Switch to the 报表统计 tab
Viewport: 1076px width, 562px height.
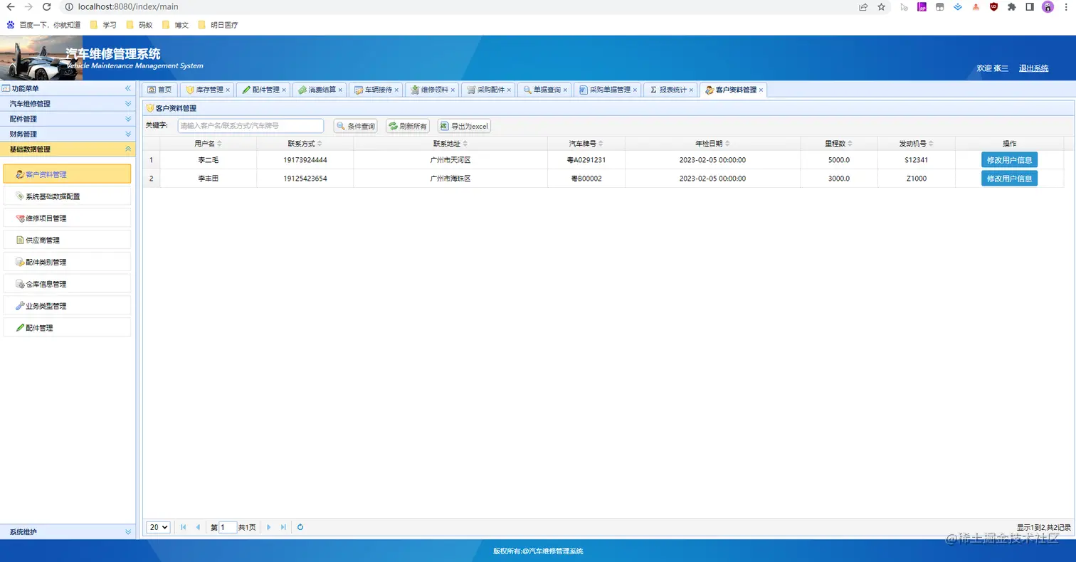670,90
